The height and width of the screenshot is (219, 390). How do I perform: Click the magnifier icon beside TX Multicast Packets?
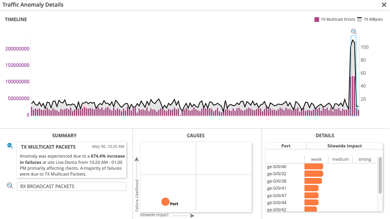coord(10,146)
